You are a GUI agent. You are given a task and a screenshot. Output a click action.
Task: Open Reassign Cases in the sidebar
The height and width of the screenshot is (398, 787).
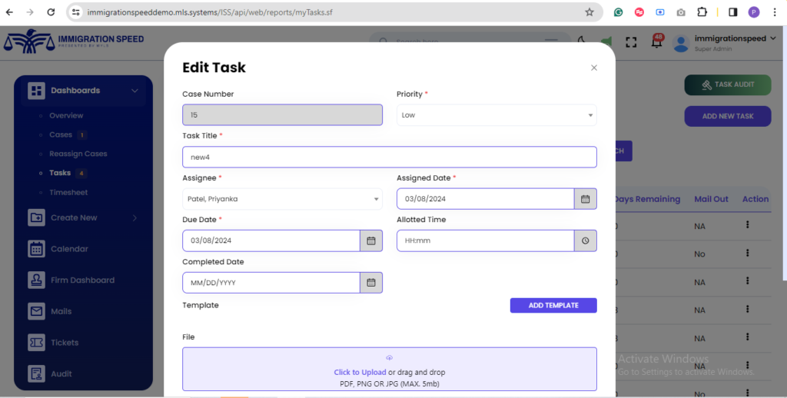pyautogui.click(x=78, y=154)
